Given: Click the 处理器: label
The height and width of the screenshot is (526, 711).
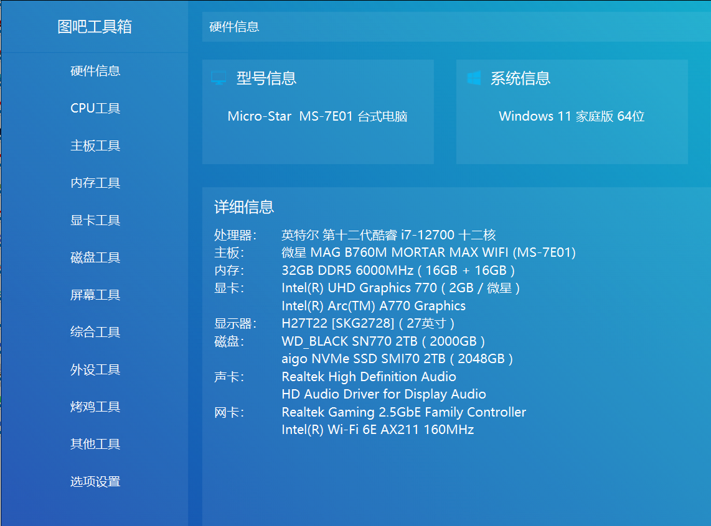Looking at the screenshot, I should tap(235, 236).
